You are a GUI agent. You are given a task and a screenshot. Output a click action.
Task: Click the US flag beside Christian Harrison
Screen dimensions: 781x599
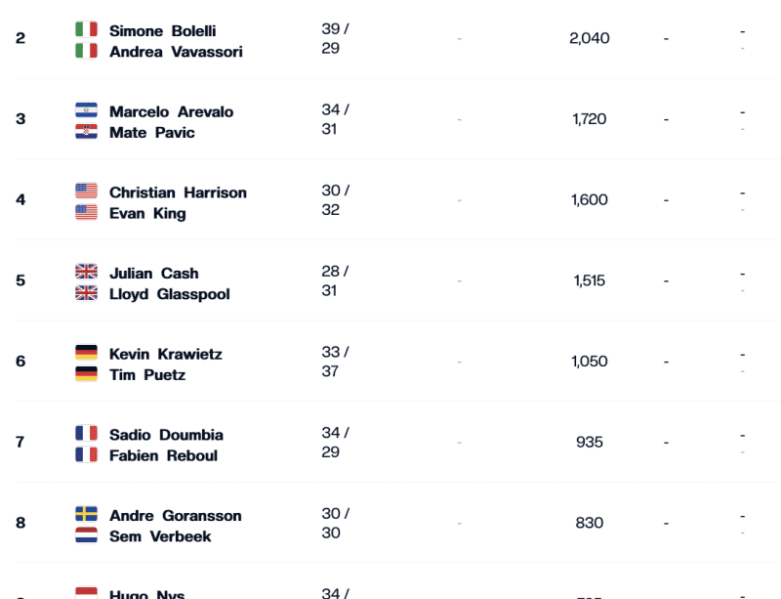pos(86,191)
